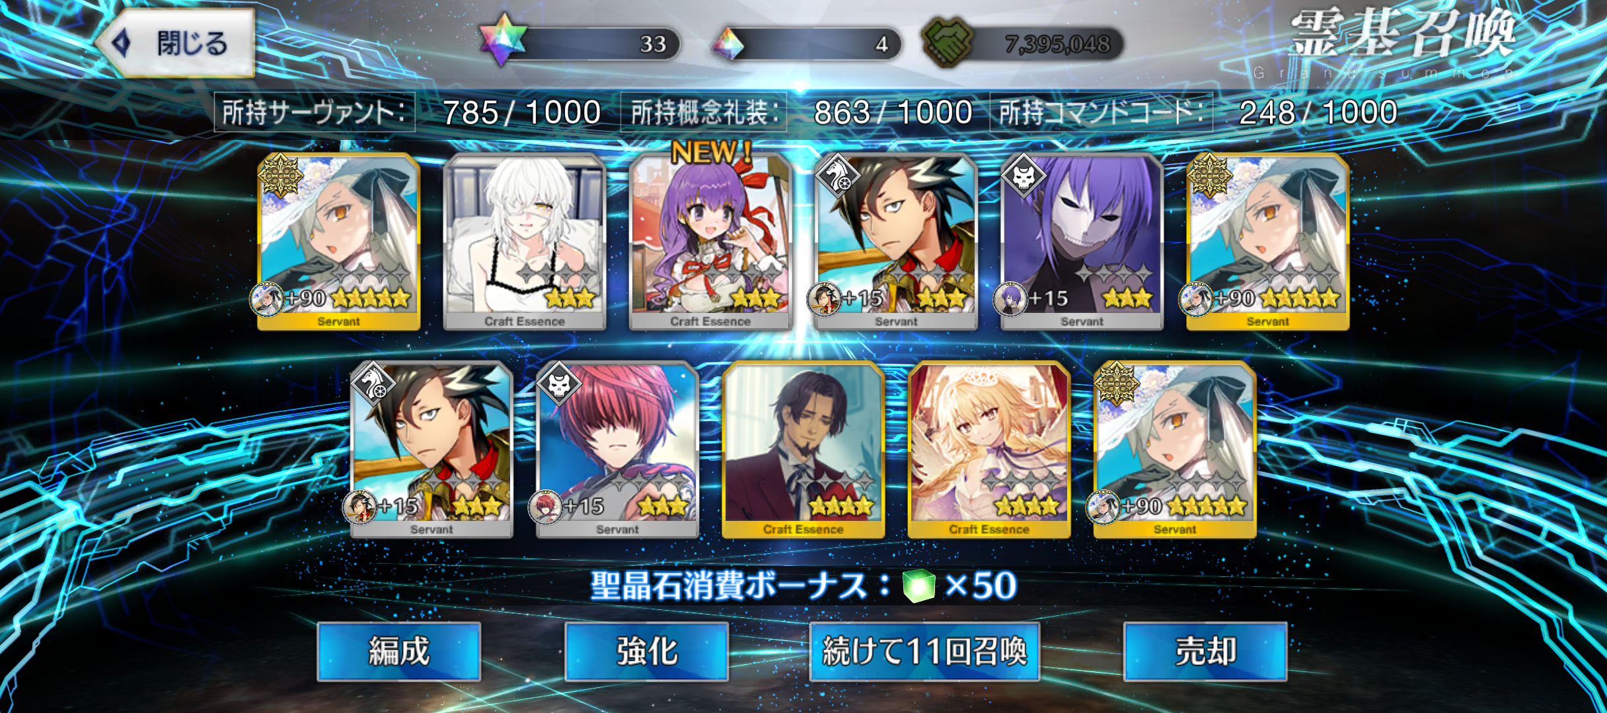Click the gold ornate class icon on first card
This screenshot has width=1607, height=713.
pos(281,176)
